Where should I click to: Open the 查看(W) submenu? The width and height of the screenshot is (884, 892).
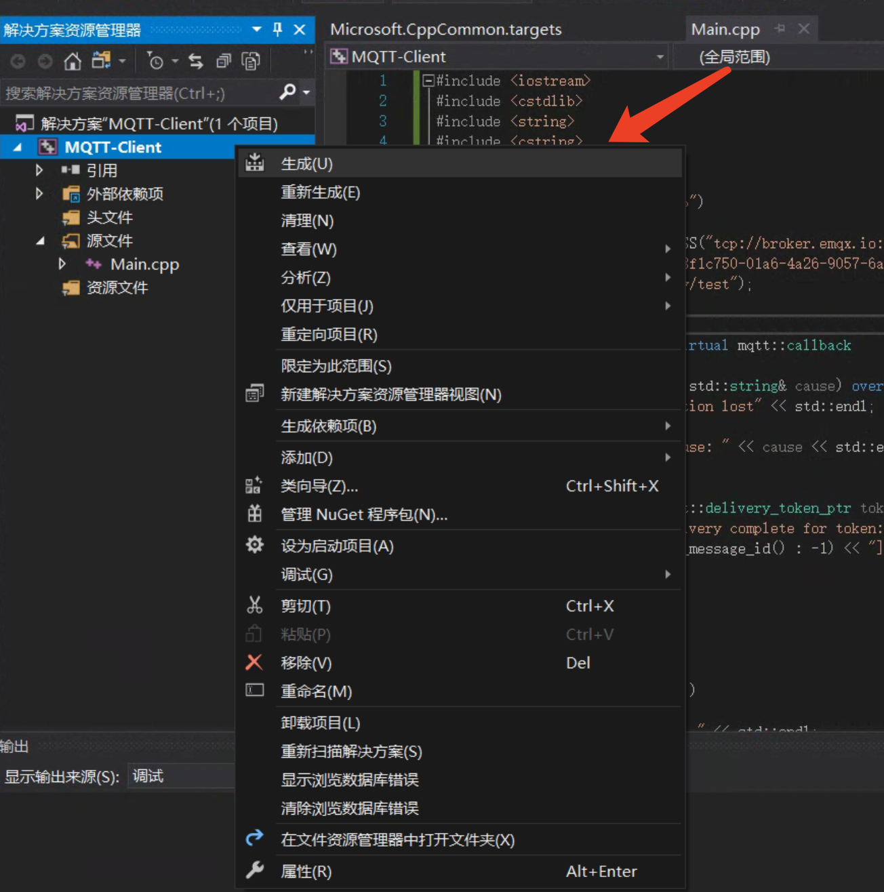point(460,249)
